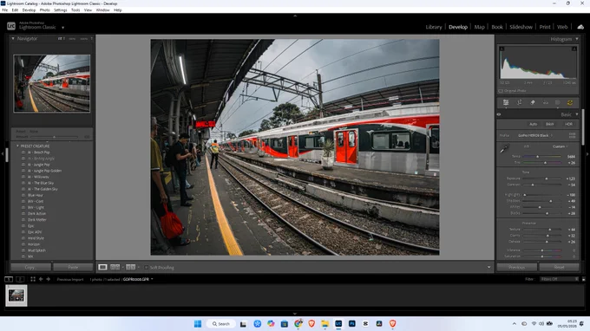Click the cloud sync status icon
Viewport: 590px width, 331px height.
click(x=580, y=27)
